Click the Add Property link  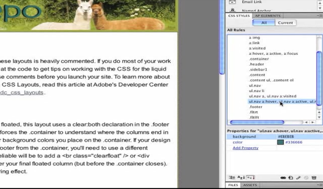[245, 148]
